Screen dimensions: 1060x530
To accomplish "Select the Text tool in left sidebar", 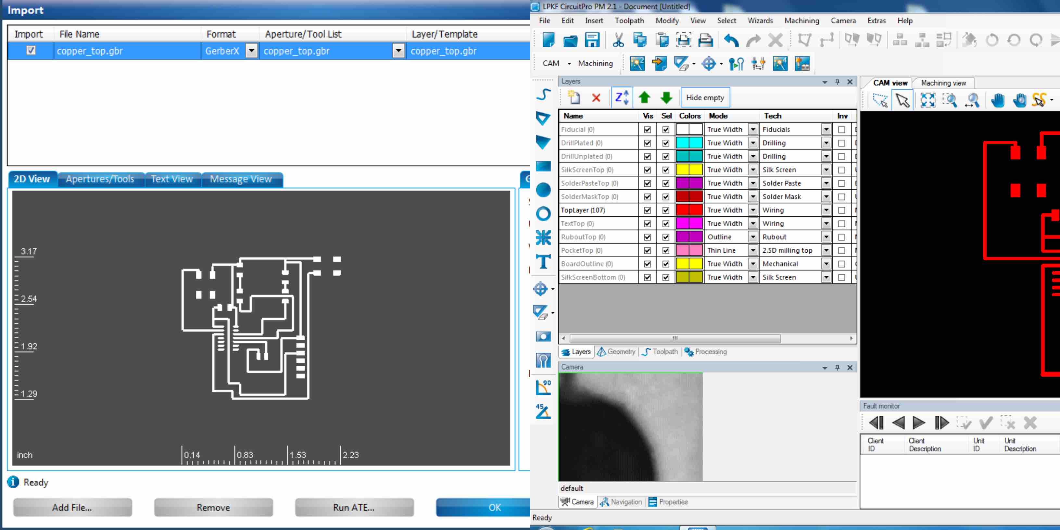I will coord(544,261).
